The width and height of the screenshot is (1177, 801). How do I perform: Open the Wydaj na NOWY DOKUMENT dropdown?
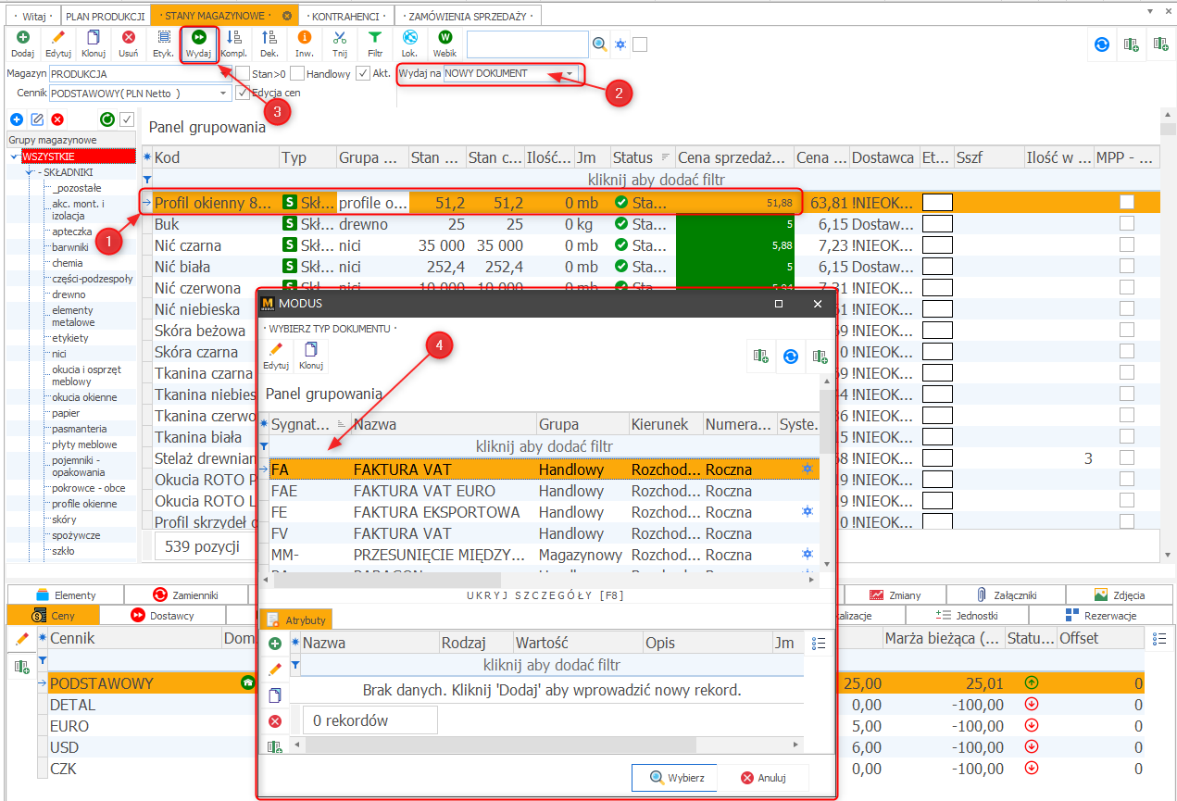[x=570, y=73]
